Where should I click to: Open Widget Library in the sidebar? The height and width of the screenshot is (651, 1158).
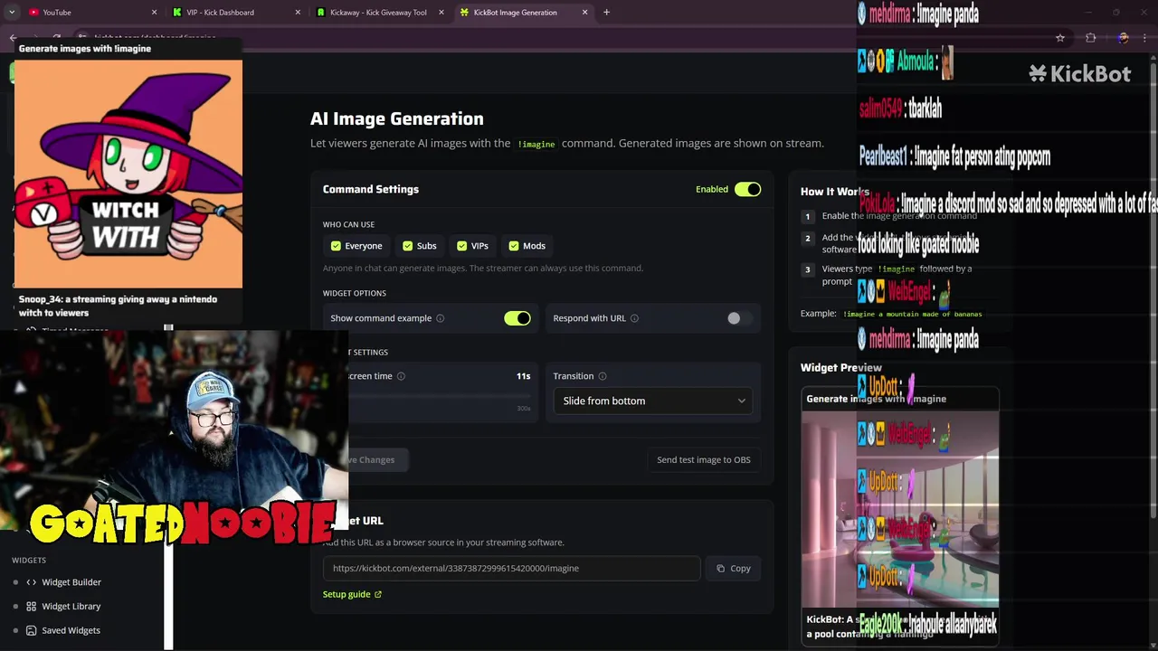pos(71,607)
